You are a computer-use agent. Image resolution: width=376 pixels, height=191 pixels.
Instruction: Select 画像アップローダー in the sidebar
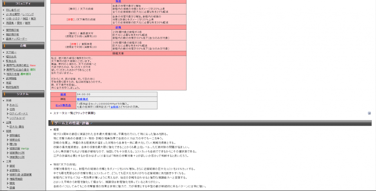(16, 39)
